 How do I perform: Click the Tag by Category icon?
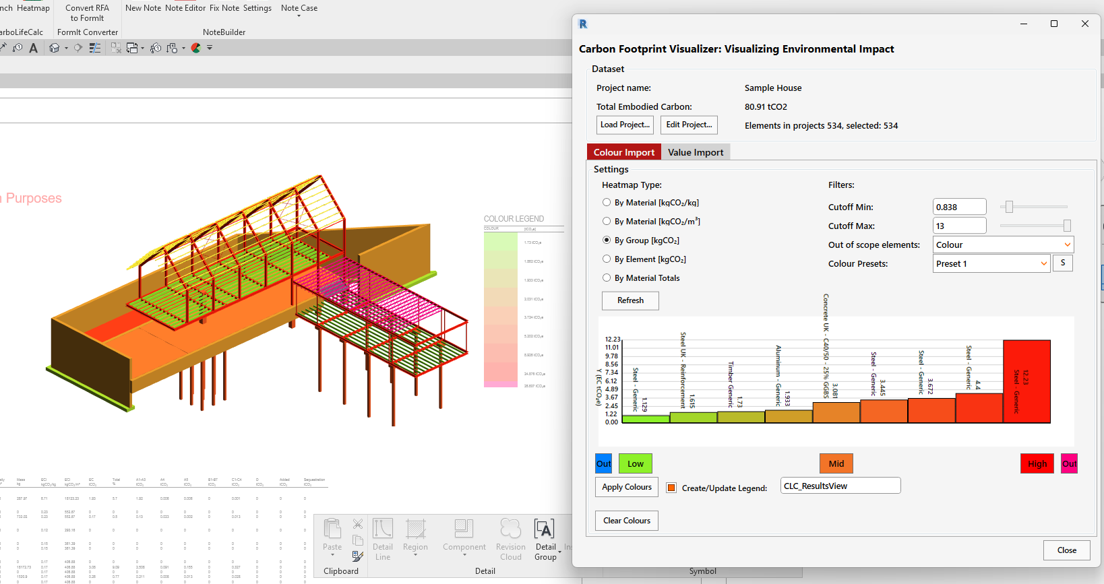[x=18, y=48]
